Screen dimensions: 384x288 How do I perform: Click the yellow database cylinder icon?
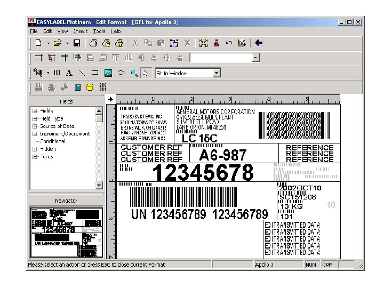click(90, 87)
